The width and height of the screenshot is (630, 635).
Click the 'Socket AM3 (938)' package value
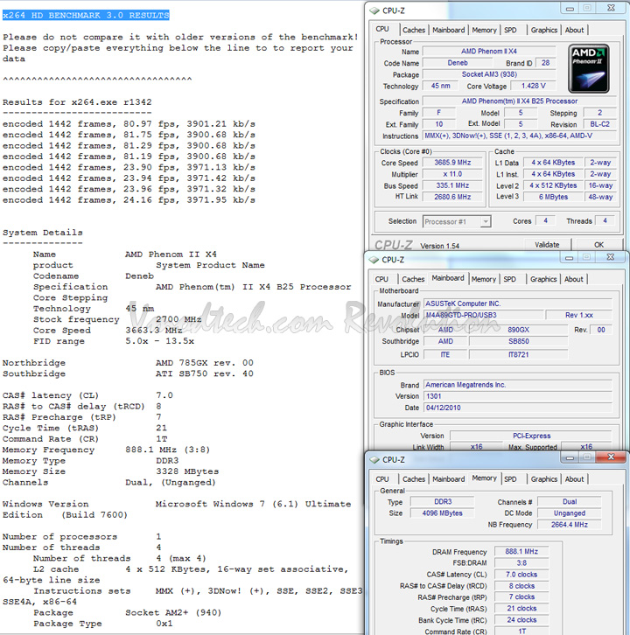(488, 74)
